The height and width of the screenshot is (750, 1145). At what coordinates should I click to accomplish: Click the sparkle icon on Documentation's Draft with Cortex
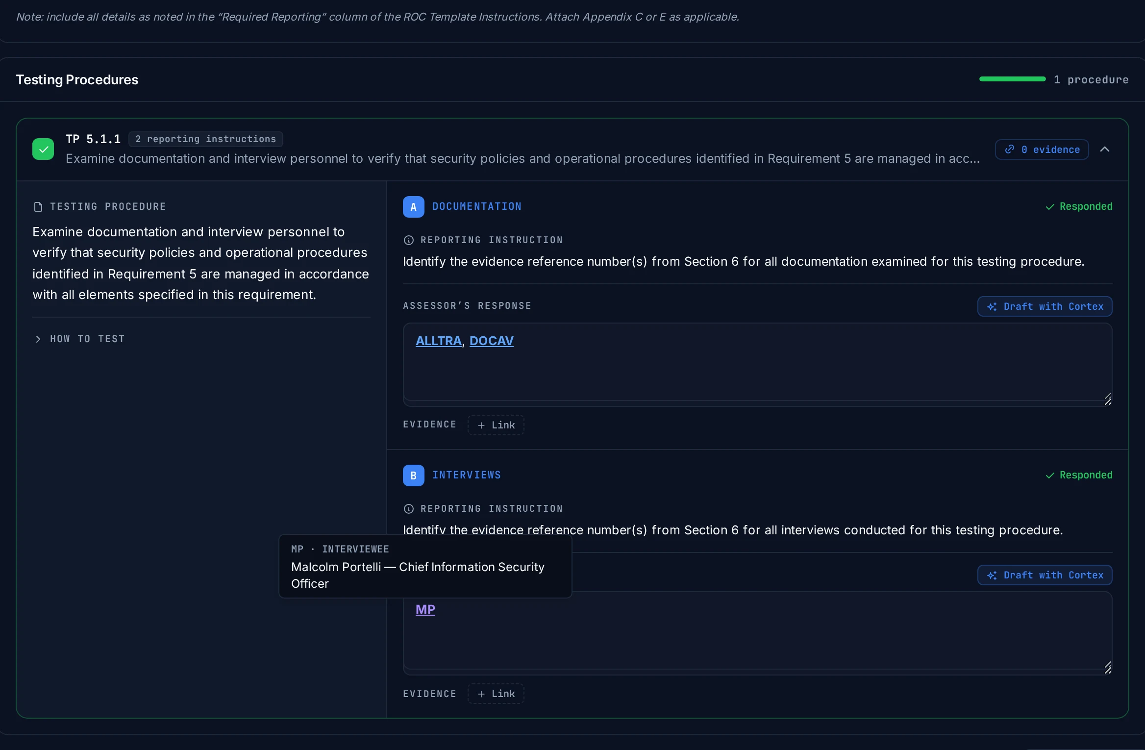[992, 306]
